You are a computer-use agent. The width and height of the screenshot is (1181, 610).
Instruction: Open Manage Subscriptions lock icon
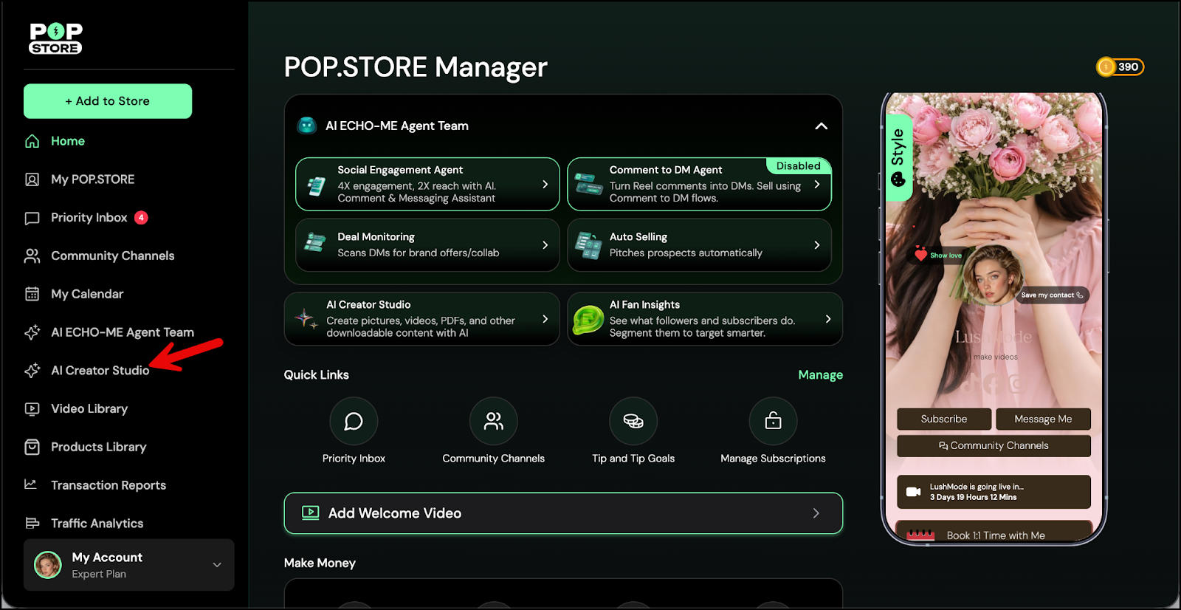click(x=773, y=421)
